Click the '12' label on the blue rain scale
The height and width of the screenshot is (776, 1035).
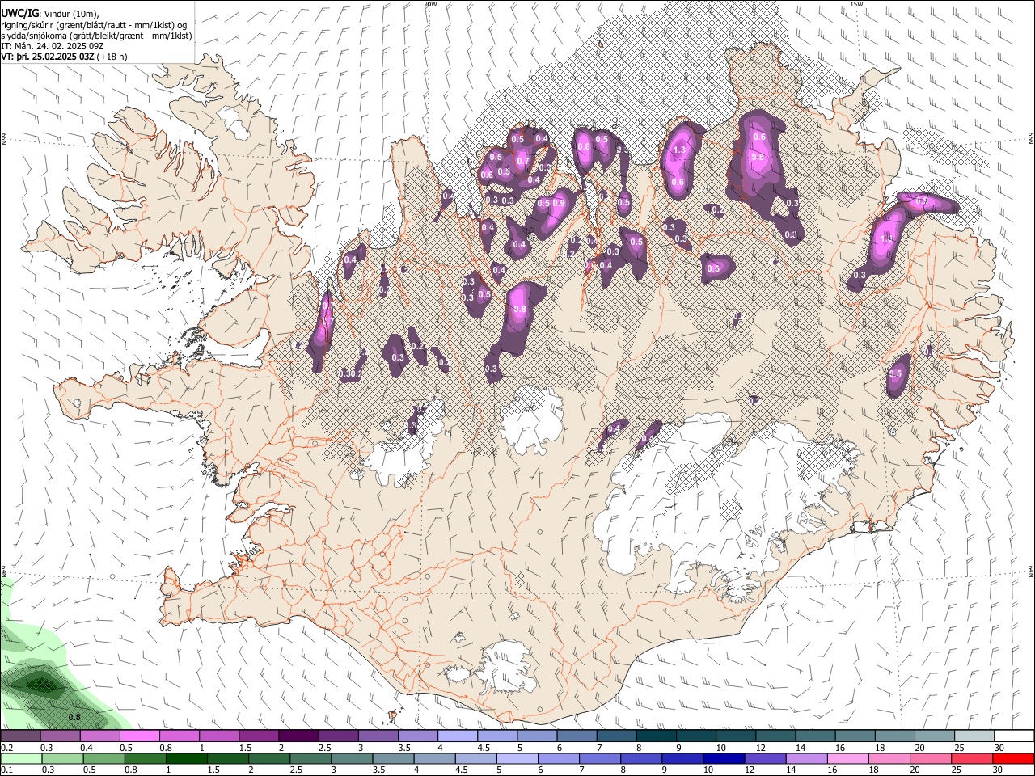pos(750,770)
